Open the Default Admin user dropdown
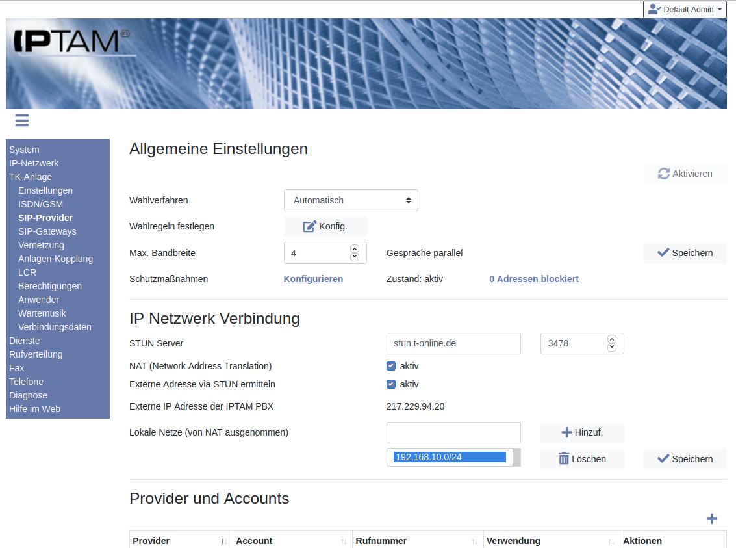Image resolution: width=736 pixels, height=548 pixels. pos(685,10)
